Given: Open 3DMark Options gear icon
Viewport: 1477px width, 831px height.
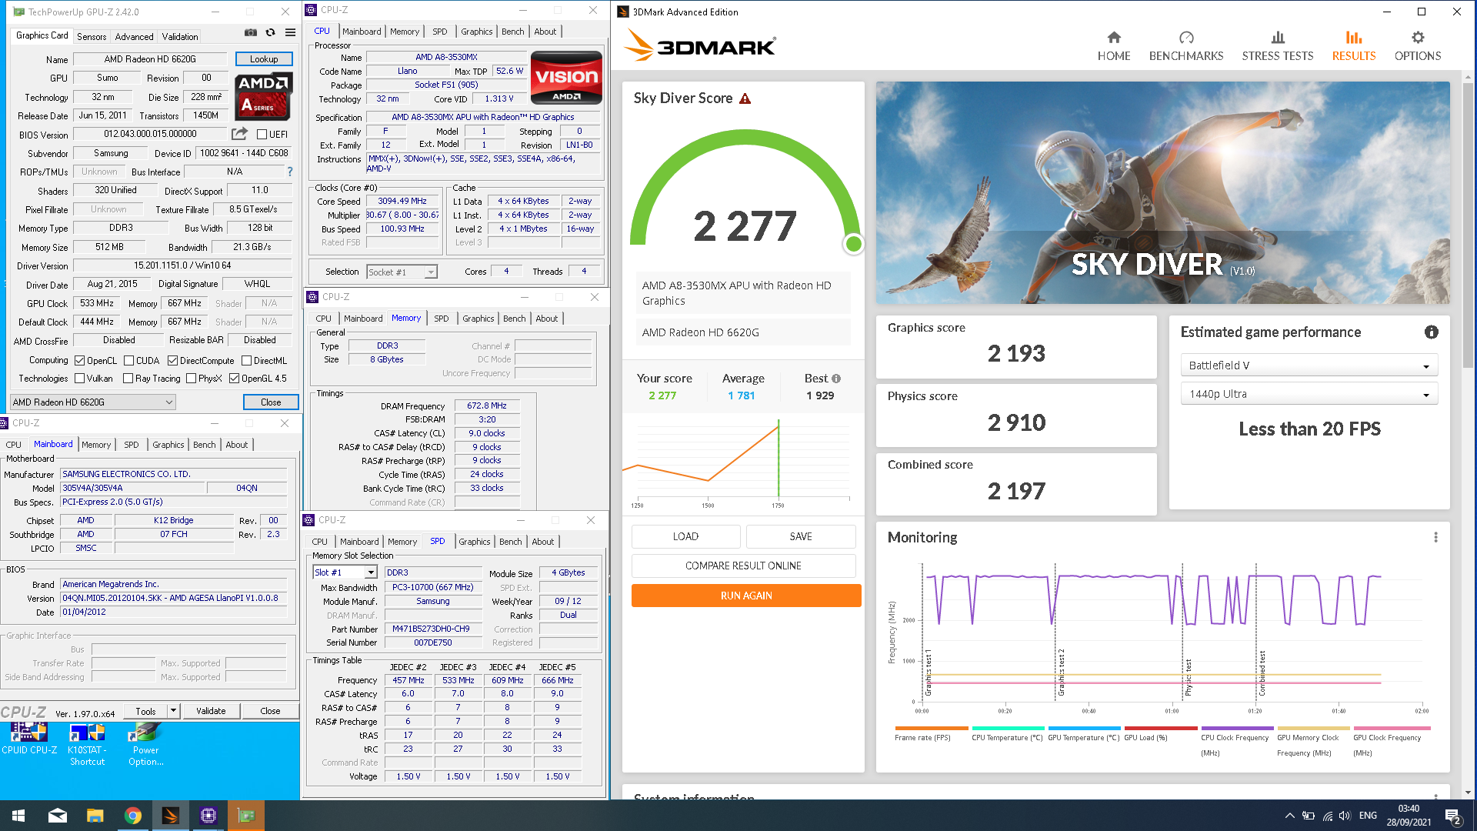Looking at the screenshot, I should (x=1418, y=37).
